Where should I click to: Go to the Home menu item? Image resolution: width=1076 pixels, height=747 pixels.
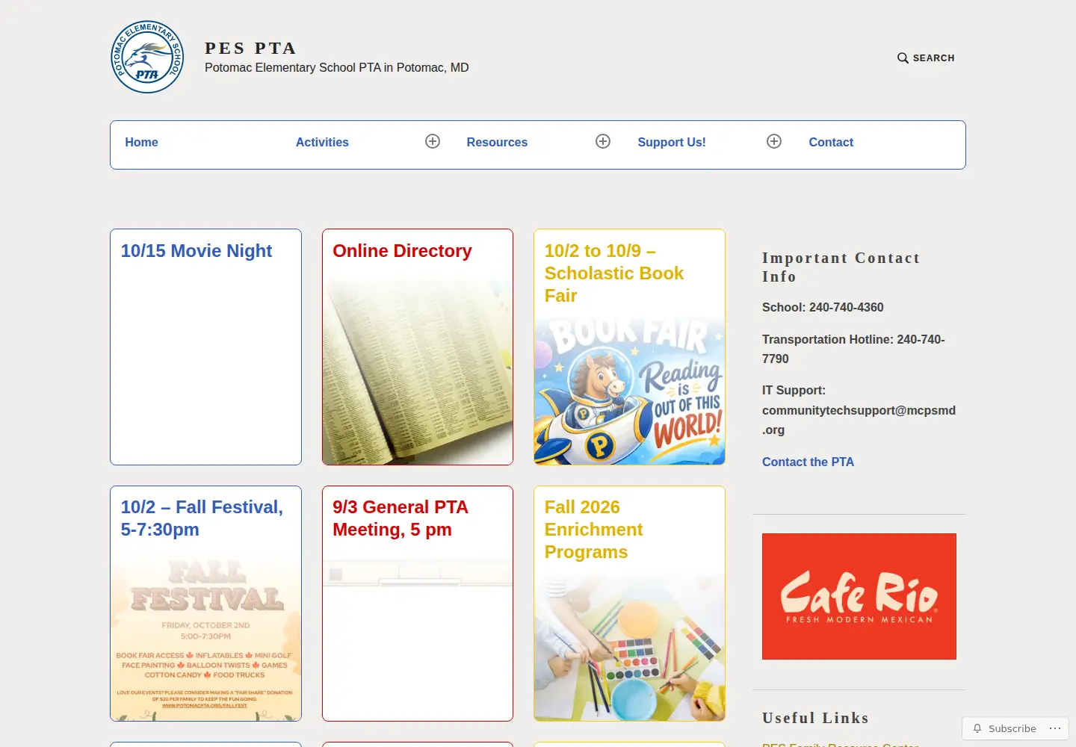(141, 142)
